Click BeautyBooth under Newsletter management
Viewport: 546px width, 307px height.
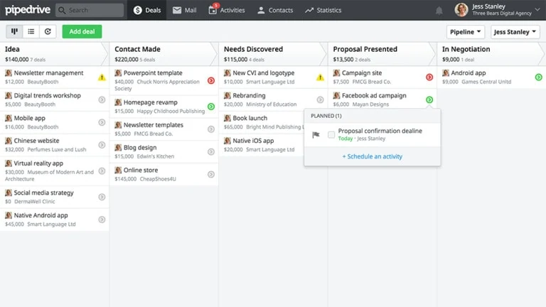43,82
